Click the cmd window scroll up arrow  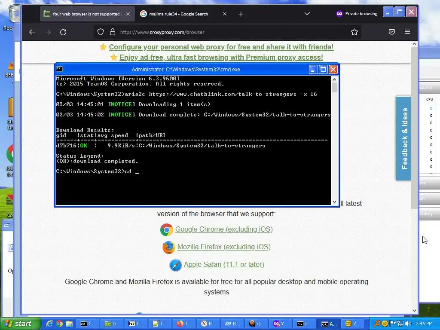[x=334, y=79]
